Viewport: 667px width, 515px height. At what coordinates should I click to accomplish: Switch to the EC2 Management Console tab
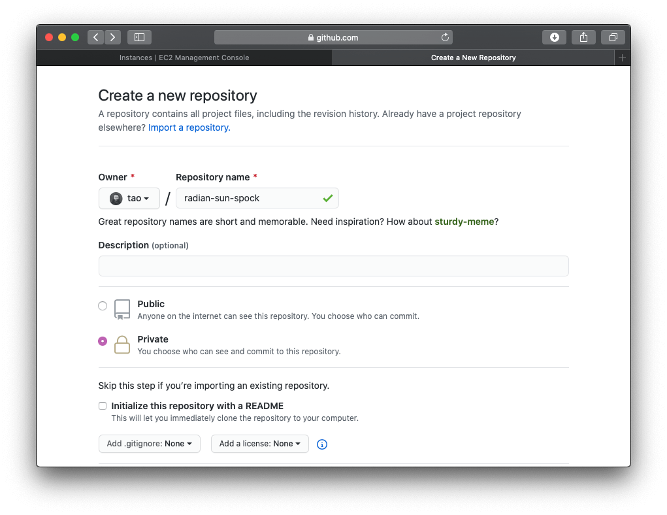tap(184, 58)
